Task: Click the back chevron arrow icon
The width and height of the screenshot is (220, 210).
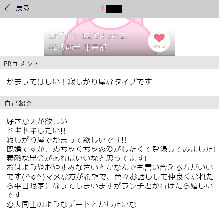Action: click(x=8, y=9)
